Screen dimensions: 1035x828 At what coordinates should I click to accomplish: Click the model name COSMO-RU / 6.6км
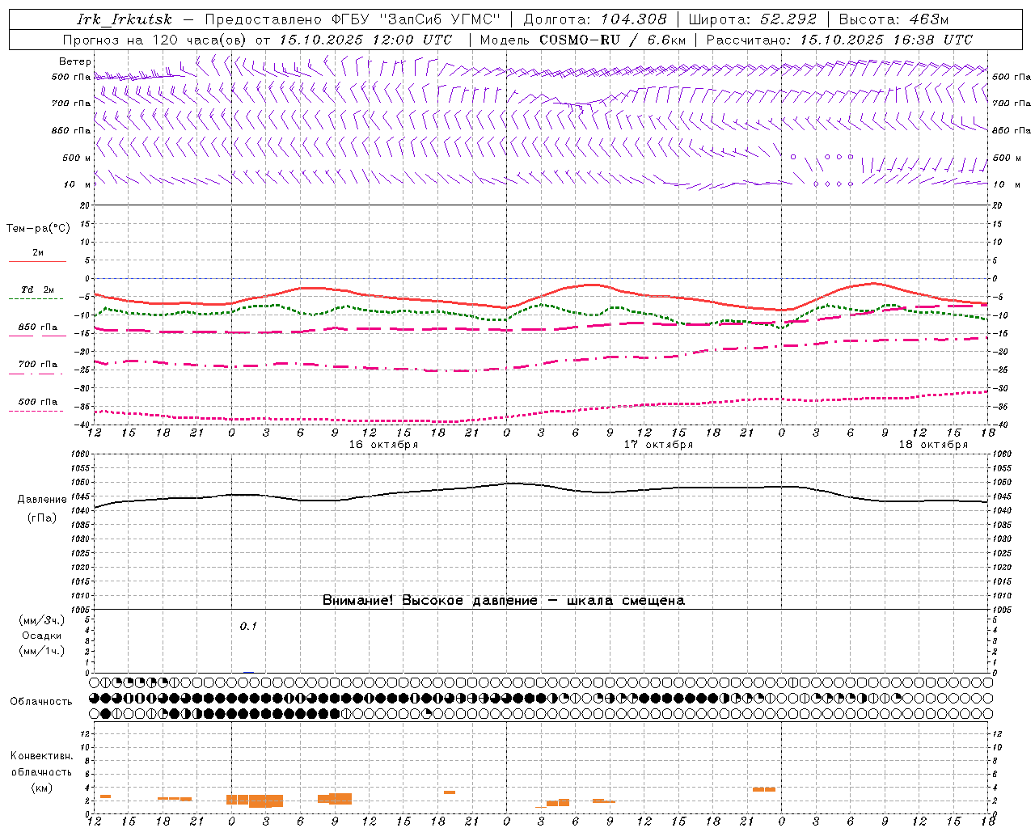[612, 40]
